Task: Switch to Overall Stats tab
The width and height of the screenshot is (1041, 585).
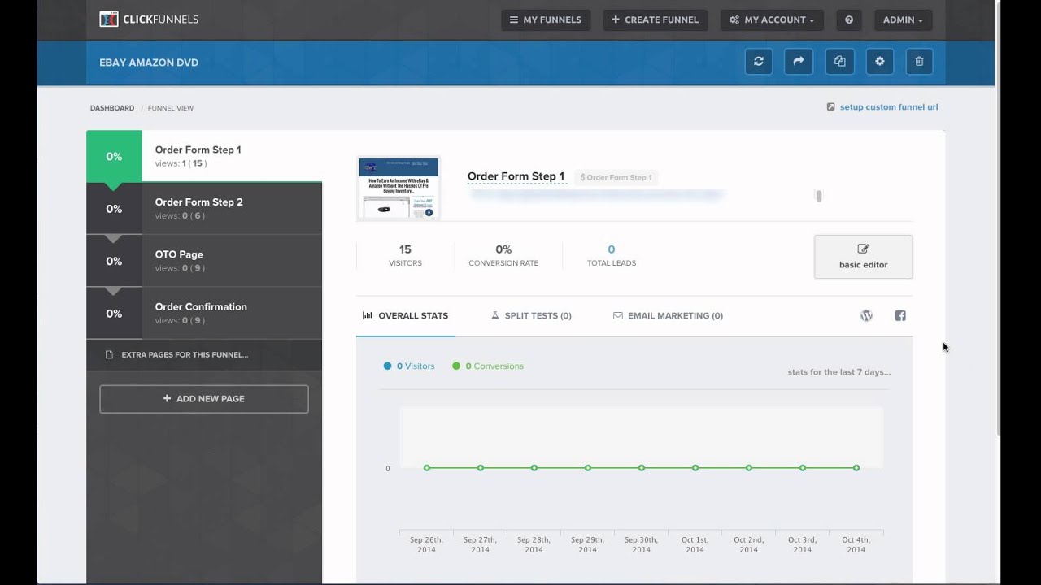Action: point(405,316)
